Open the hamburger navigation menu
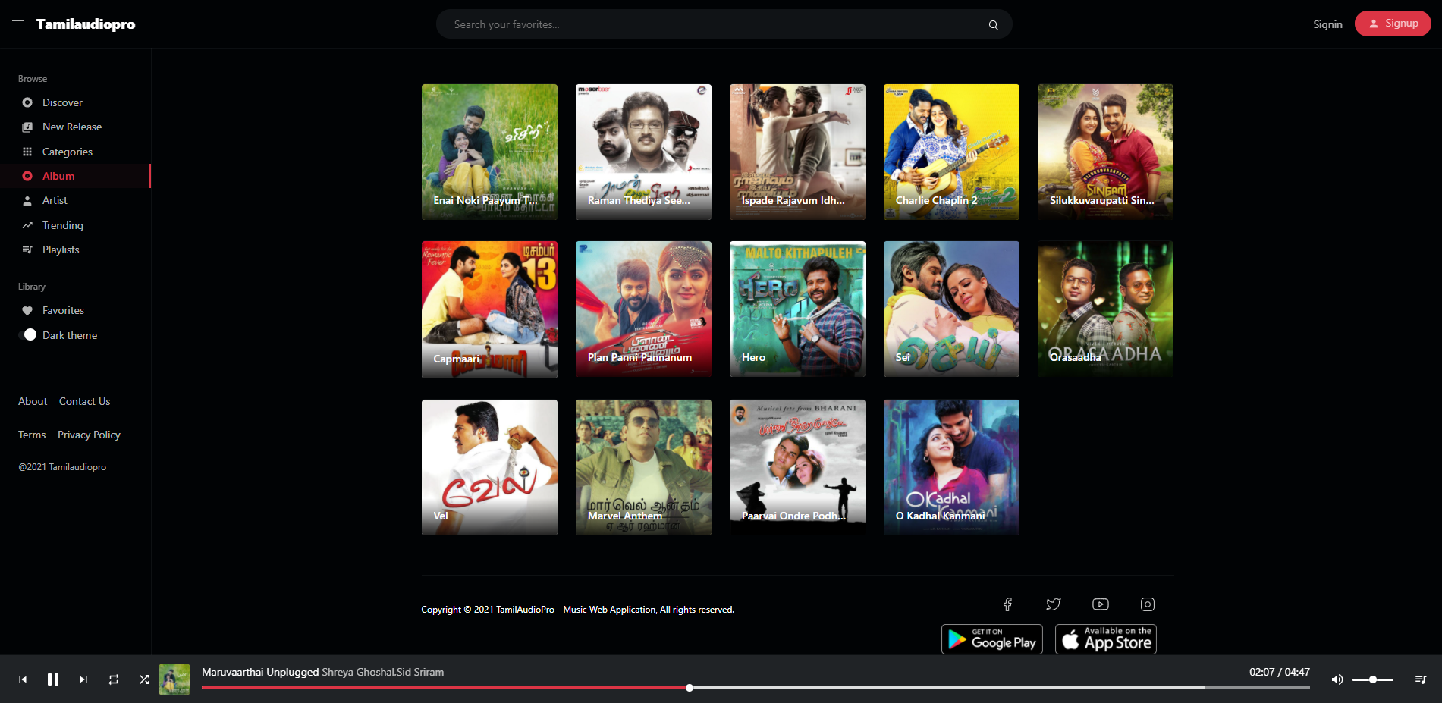Image resolution: width=1442 pixels, height=703 pixels. click(18, 24)
